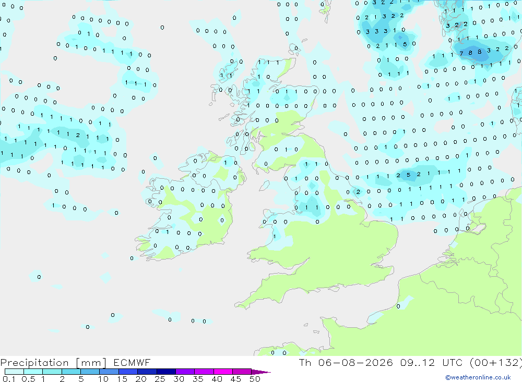This screenshot has height=382, width=522.
Task: Click the 'ECMWF' model label
Action: (x=132, y=362)
